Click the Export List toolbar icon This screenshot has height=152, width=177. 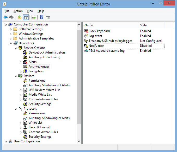pos(34,17)
